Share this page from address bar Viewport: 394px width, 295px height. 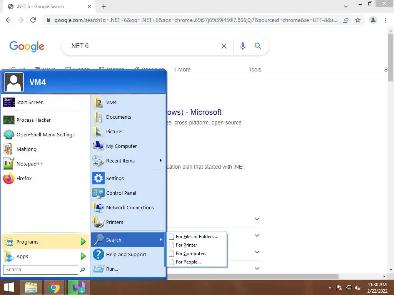tap(346, 20)
